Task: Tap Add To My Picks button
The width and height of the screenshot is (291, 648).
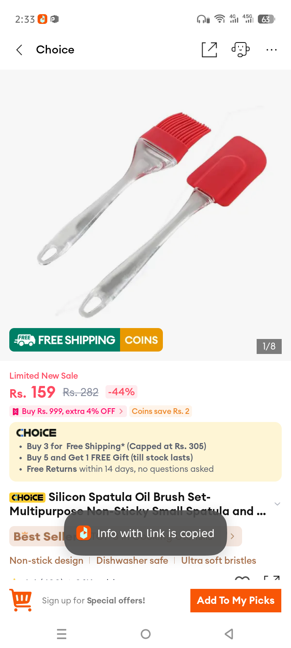Action: pyautogui.click(x=236, y=600)
